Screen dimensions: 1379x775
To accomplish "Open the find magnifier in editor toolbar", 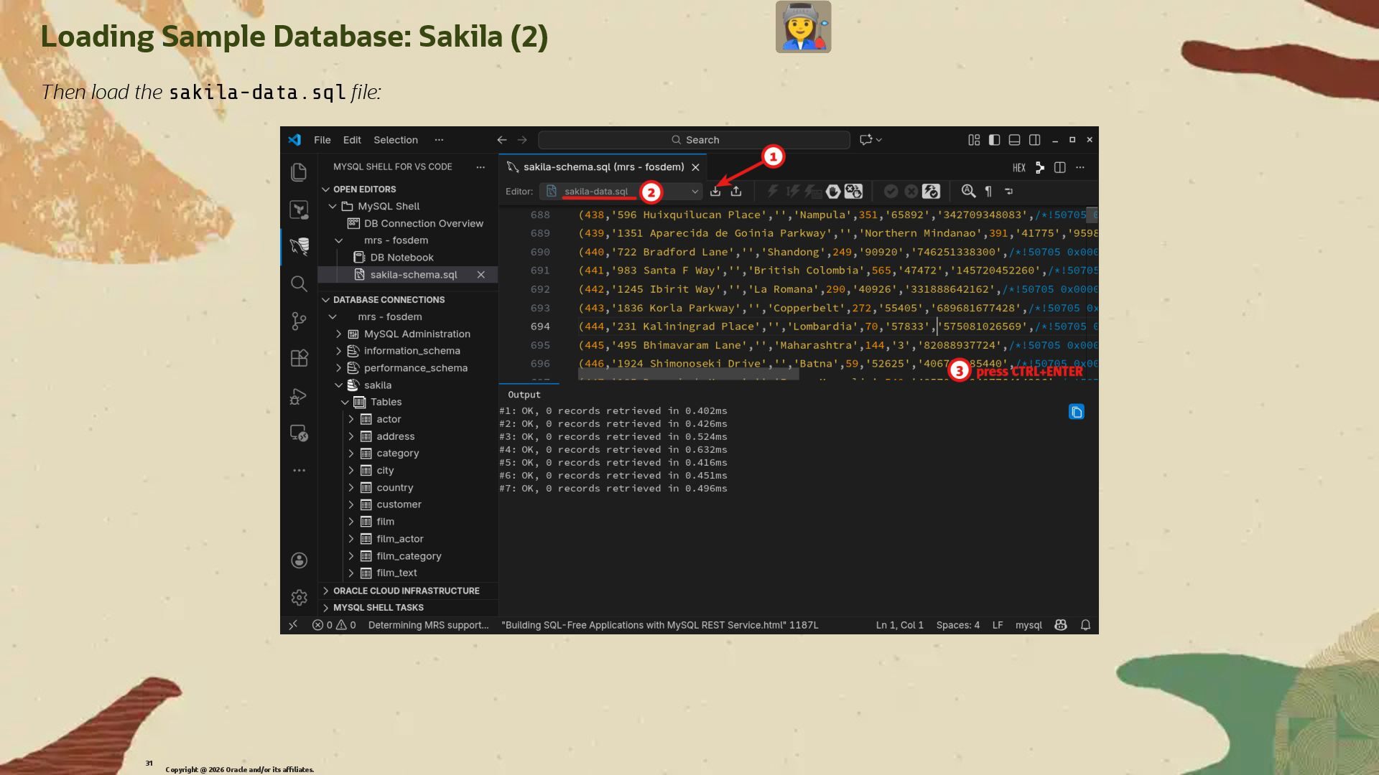I will point(968,191).
